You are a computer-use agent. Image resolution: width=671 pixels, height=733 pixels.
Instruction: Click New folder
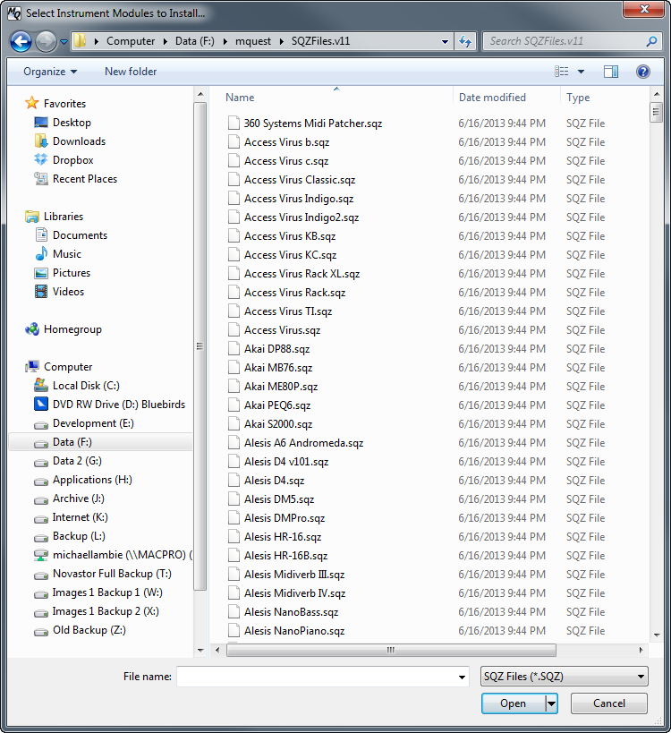pos(131,72)
